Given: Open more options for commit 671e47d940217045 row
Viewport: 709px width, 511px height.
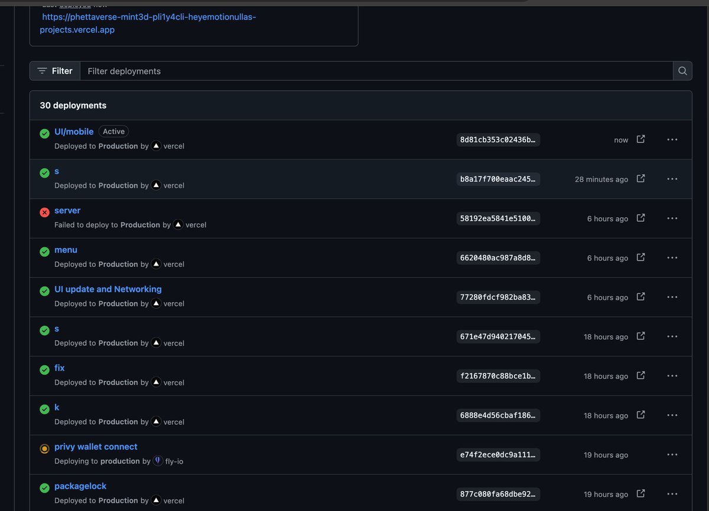Looking at the screenshot, I should 672,336.
